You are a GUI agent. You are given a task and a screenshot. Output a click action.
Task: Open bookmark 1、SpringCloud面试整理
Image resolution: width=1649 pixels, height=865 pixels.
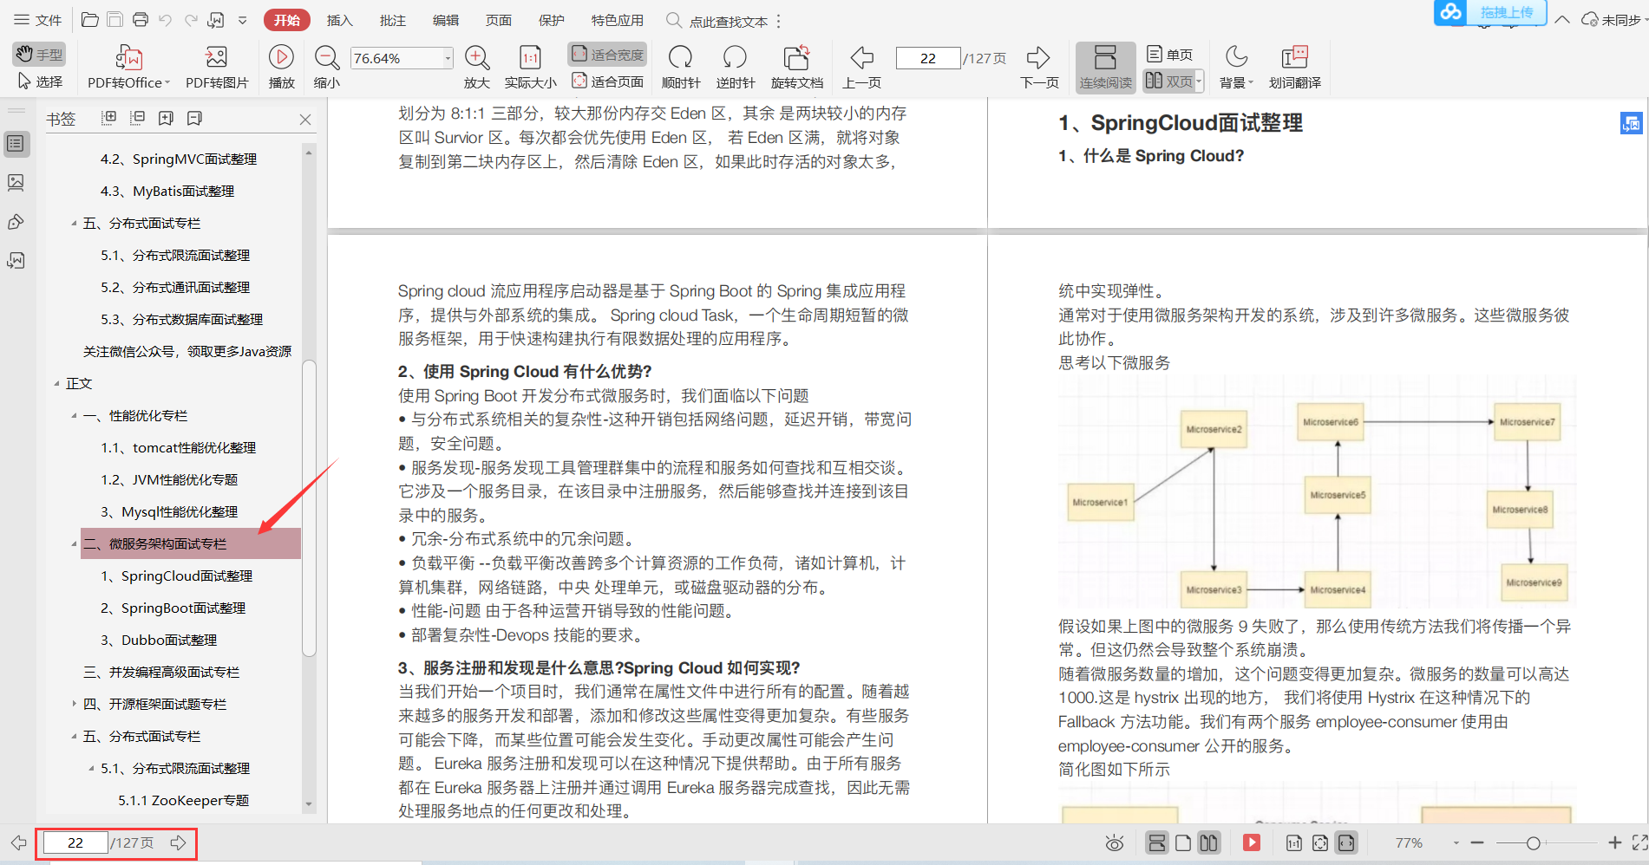176,576
